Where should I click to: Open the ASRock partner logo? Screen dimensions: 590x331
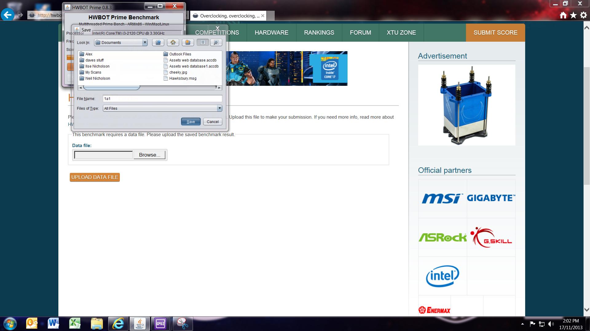pos(442,238)
